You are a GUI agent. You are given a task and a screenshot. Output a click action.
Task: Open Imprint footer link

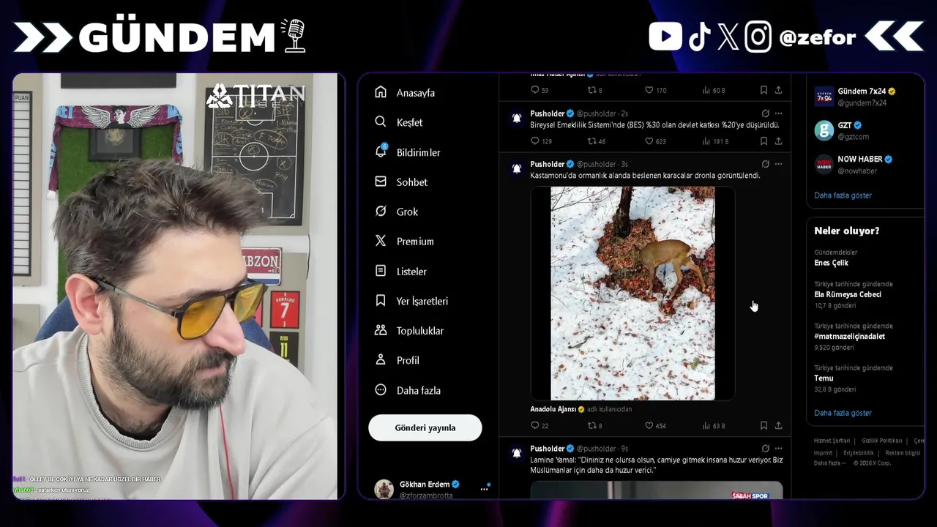point(823,453)
